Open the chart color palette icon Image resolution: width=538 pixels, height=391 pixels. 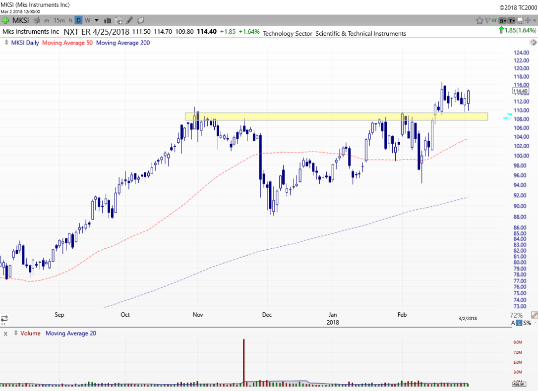tap(140, 20)
